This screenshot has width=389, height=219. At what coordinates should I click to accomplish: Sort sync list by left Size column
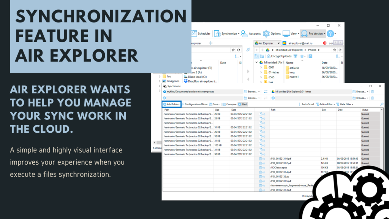[217, 110]
